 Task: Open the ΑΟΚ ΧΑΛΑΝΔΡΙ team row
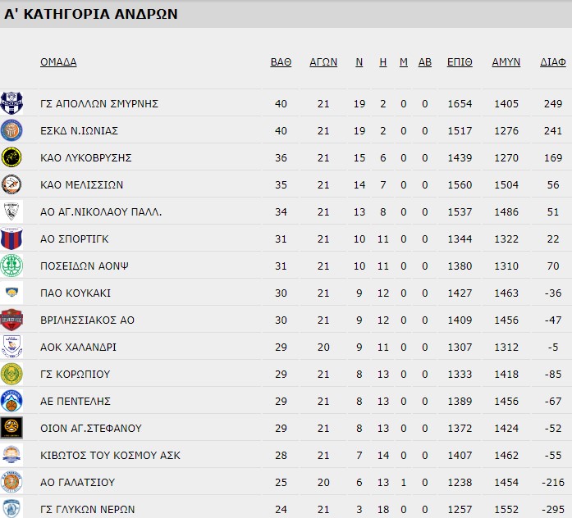79,347
